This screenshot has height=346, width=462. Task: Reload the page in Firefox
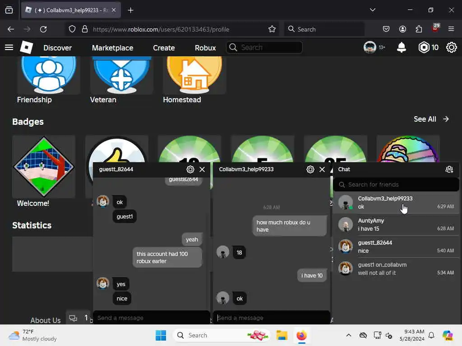43,29
